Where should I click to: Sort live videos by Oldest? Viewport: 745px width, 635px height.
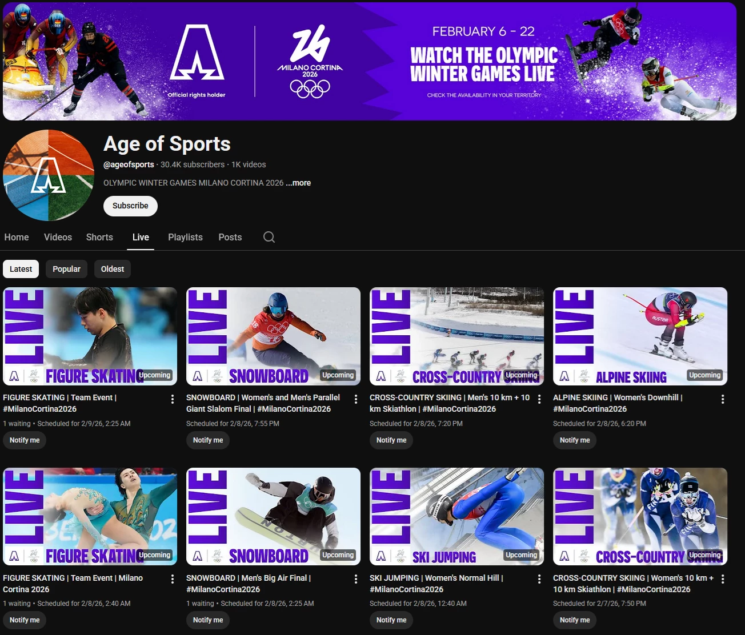click(x=113, y=269)
